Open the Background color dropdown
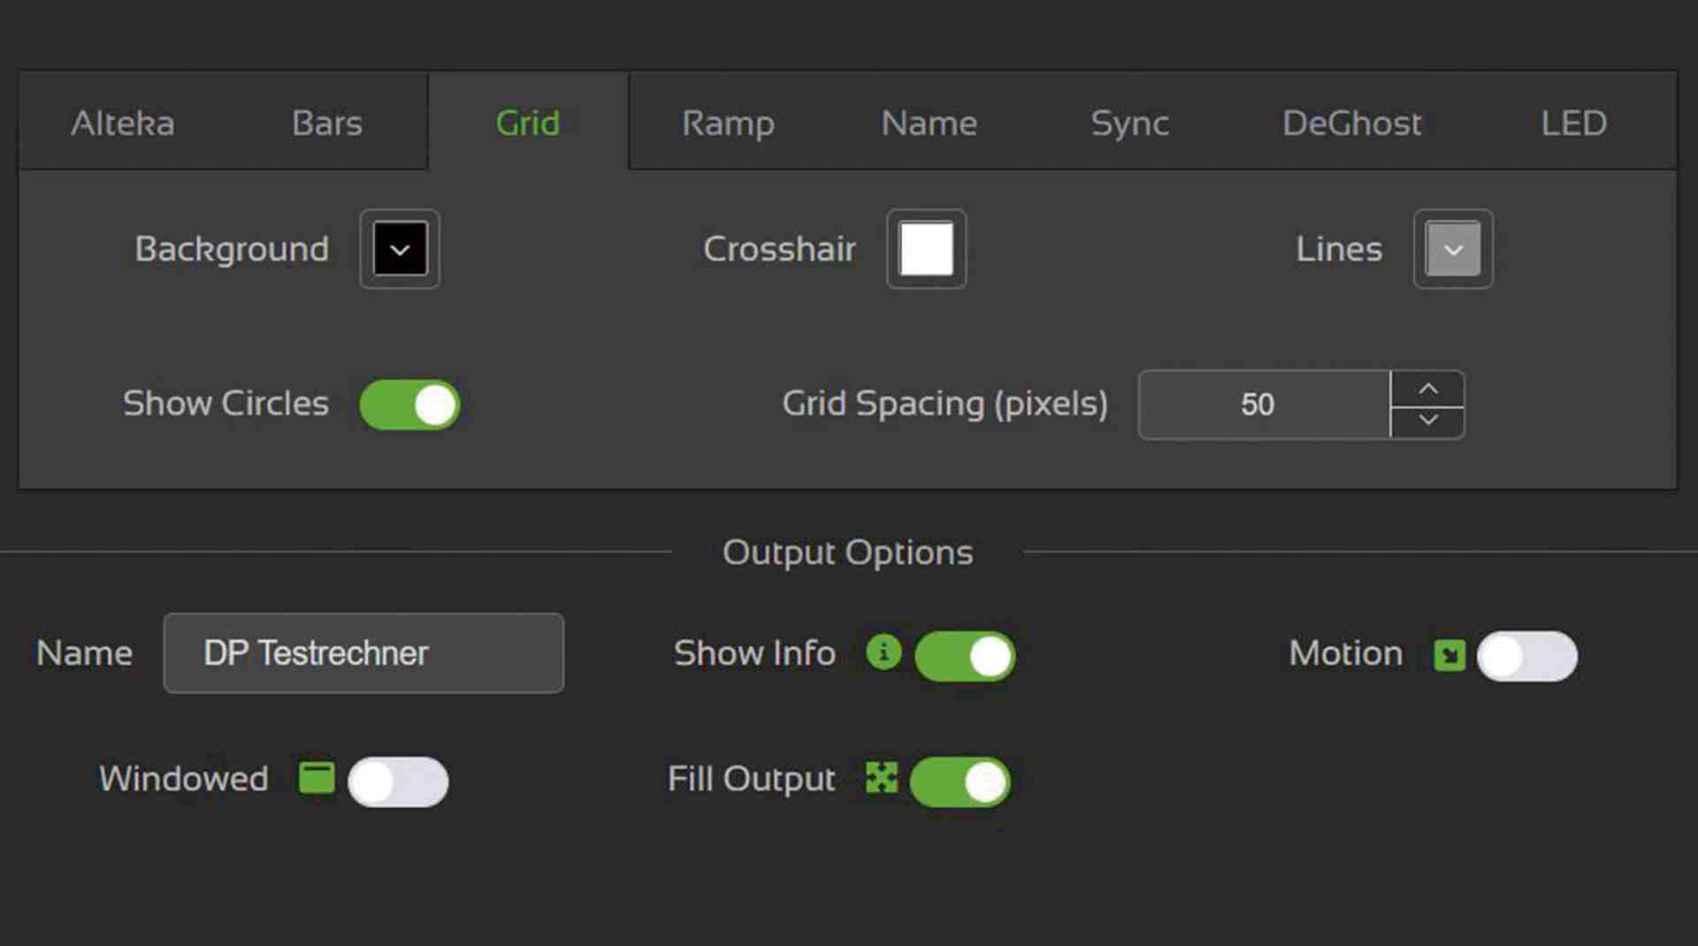 398,248
